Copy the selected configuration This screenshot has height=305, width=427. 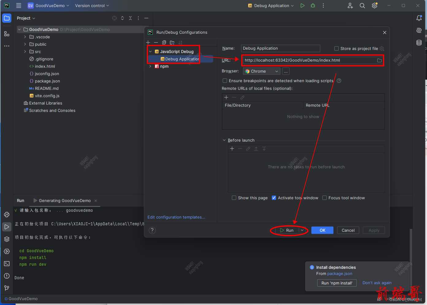coord(164,42)
